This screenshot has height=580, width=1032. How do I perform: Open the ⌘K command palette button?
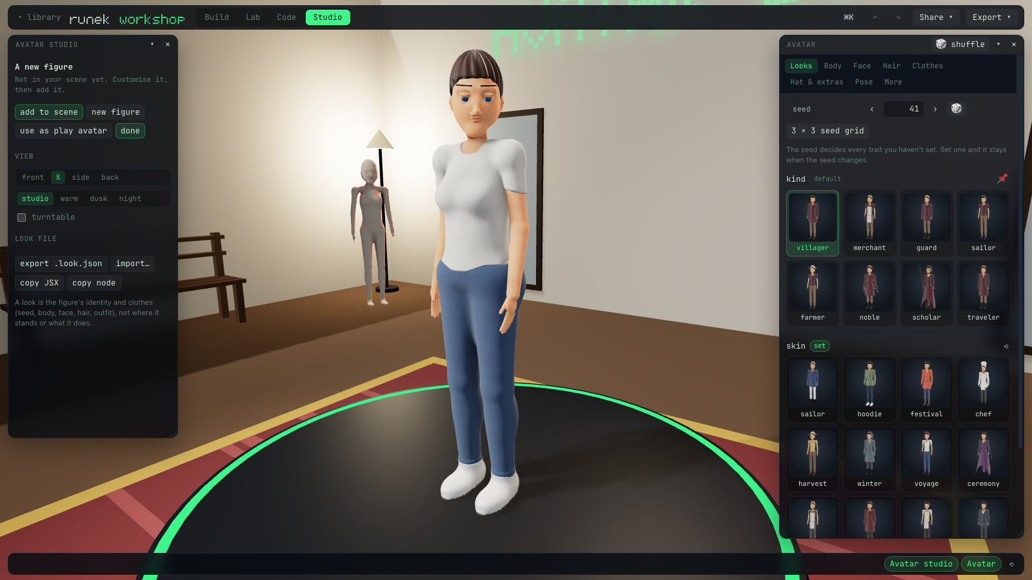[849, 17]
